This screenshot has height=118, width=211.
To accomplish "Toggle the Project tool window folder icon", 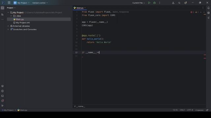I will coord(2,8).
